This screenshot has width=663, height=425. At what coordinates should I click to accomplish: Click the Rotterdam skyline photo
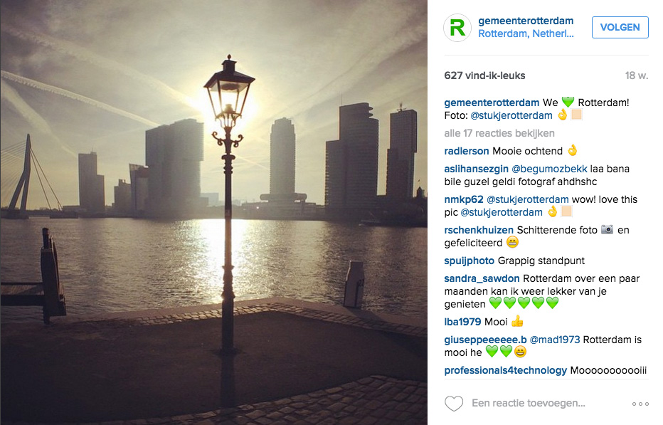coord(213,212)
